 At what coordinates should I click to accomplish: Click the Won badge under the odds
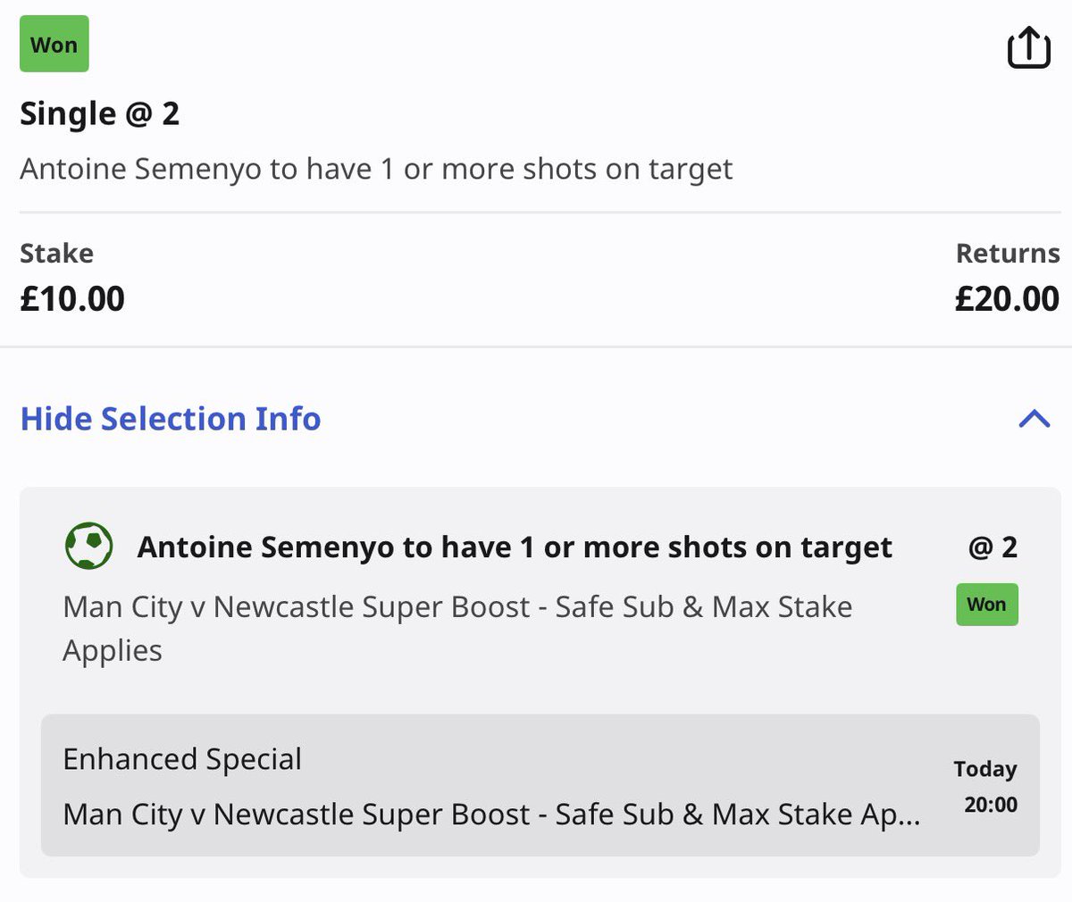tap(986, 605)
